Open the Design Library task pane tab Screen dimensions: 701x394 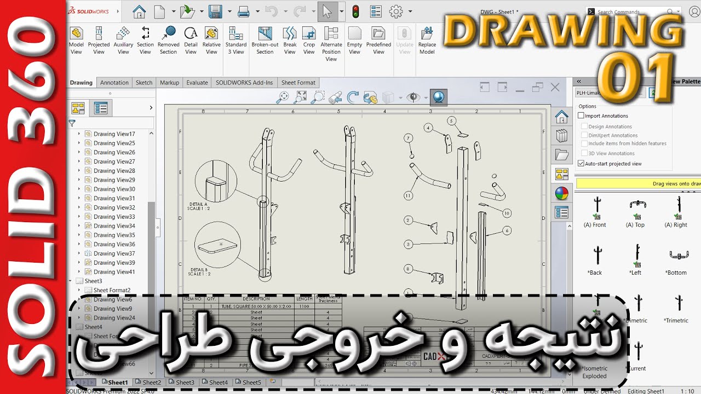[562, 136]
